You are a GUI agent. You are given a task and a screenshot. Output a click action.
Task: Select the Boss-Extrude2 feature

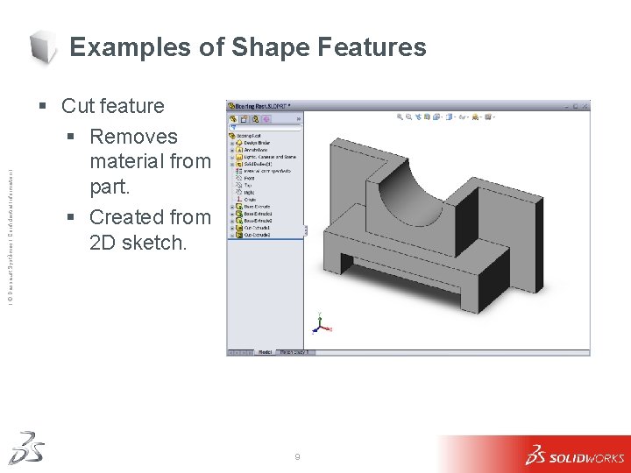pos(253,221)
